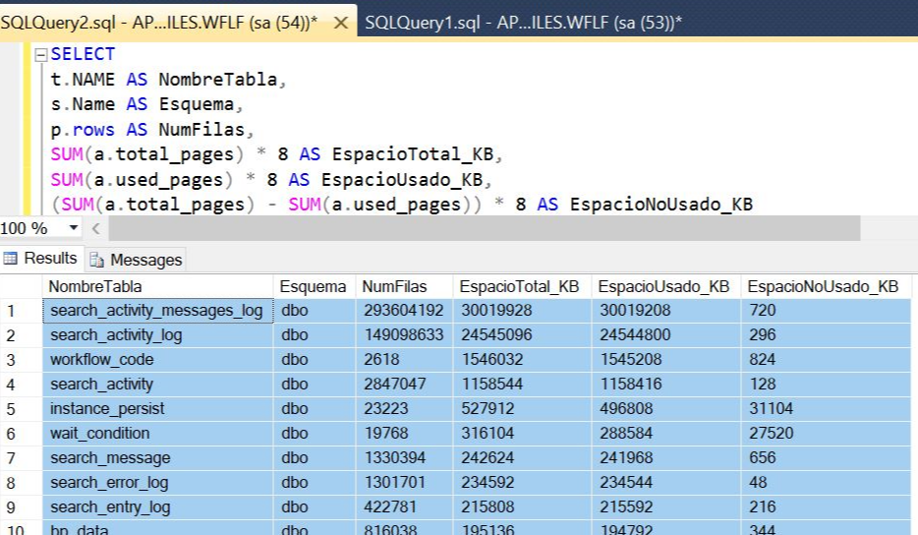Select row number 3 header

[21, 360]
